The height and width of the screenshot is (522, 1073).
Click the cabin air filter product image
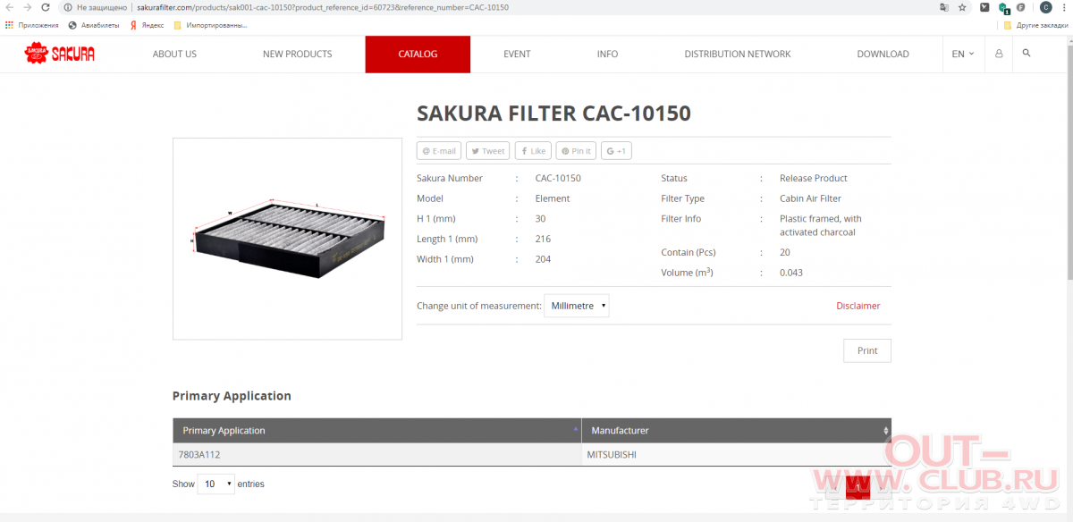coord(287,239)
